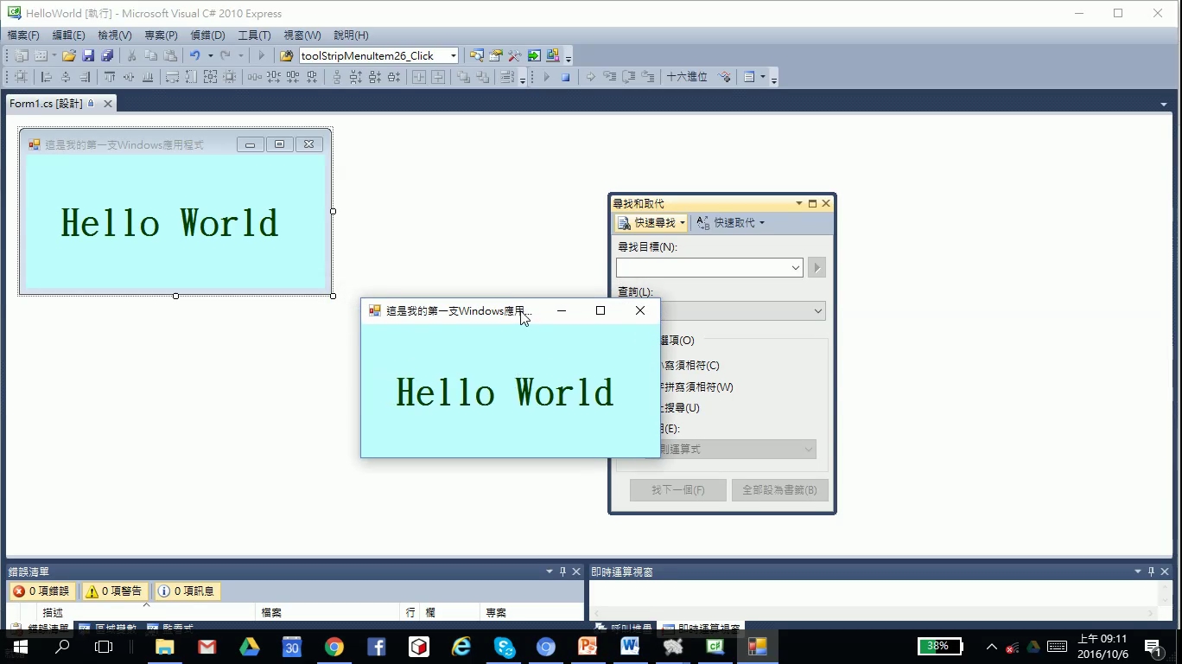This screenshot has width=1182, height=664.
Task: Open the Solution Explorer toolbar icon
Action: 477,55
